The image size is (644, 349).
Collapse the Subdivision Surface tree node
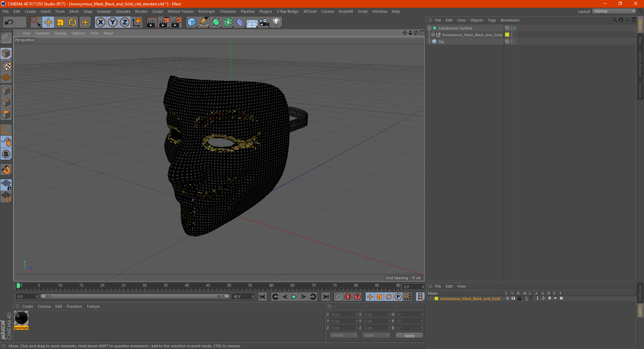[429, 28]
